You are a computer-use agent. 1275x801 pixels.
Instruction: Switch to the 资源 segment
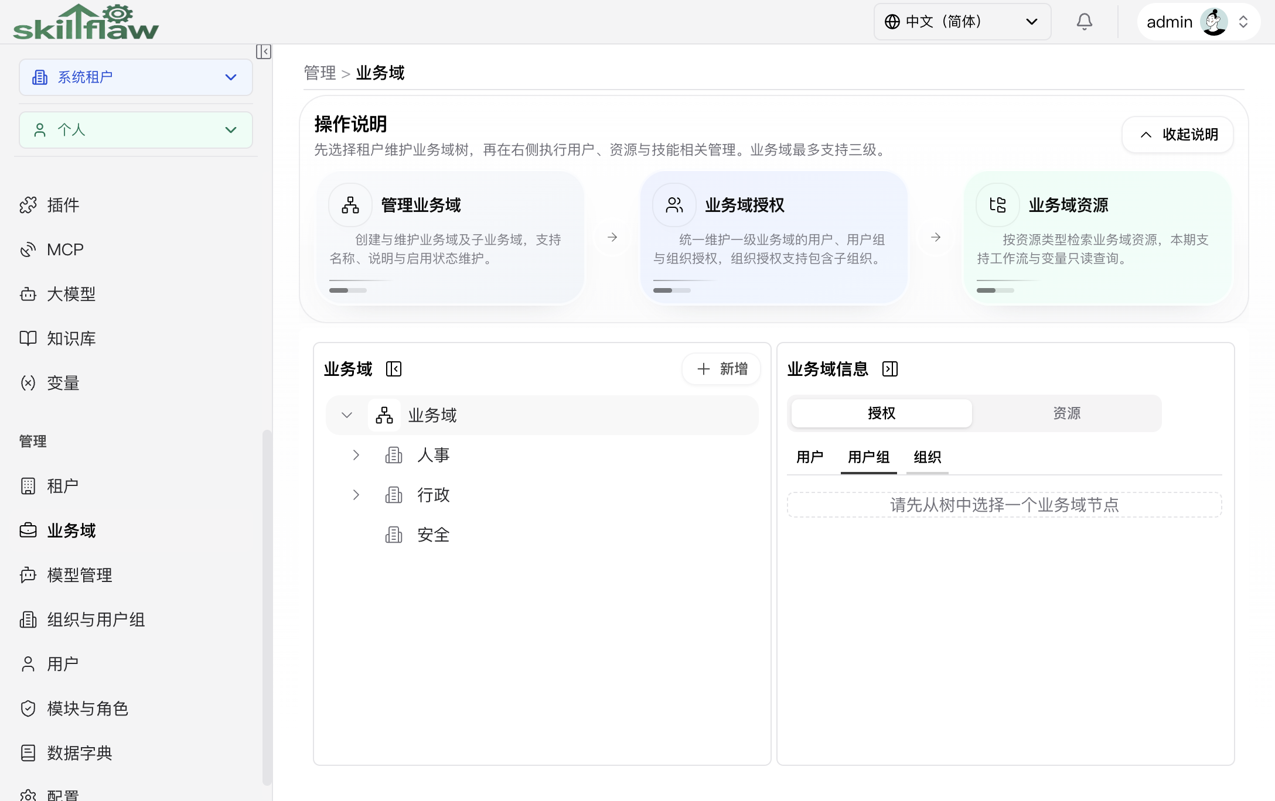(x=1066, y=413)
